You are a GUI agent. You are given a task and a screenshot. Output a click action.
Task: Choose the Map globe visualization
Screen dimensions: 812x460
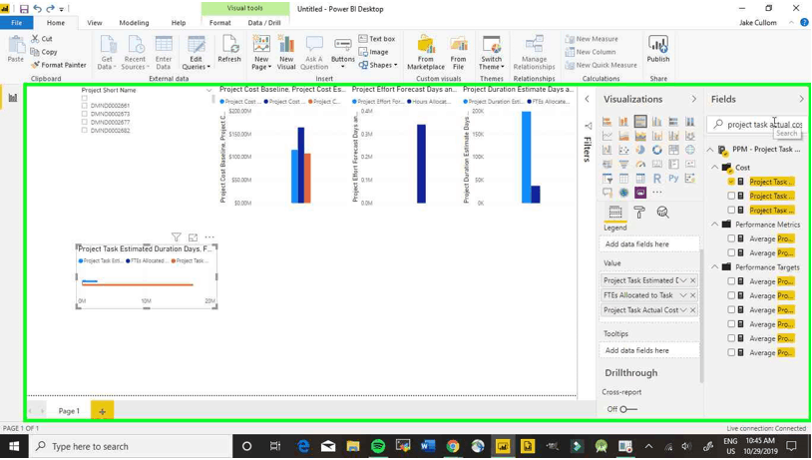coord(689,150)
